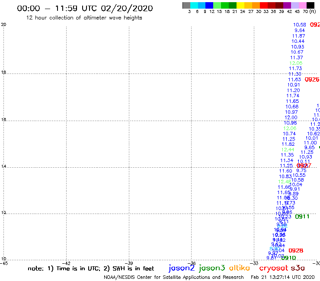This screenshot has height=281, width=320.
Task: Pick the yellow swatch in the wave height legend
Action: [x=240, y=5]
